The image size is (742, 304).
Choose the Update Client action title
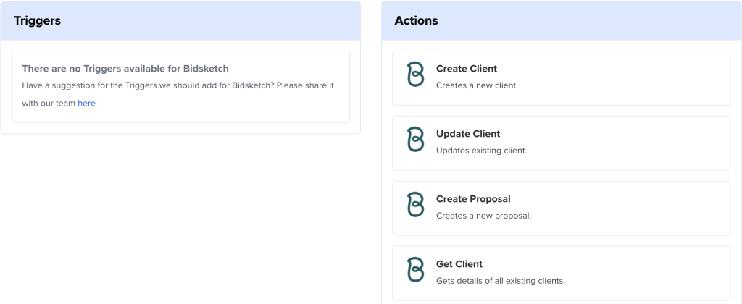[x=468, y=134]
